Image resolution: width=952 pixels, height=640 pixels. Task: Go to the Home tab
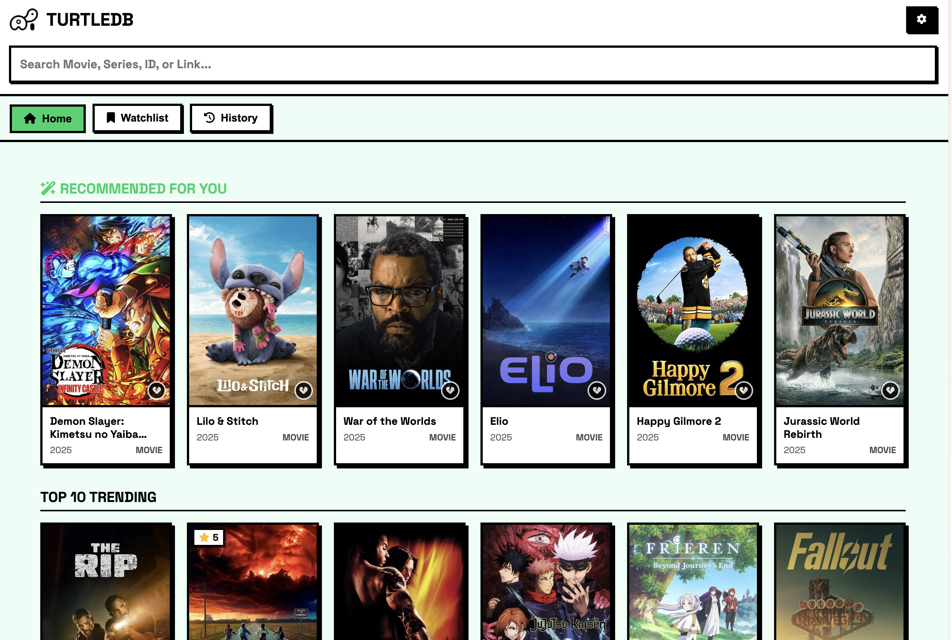[48, 118]
